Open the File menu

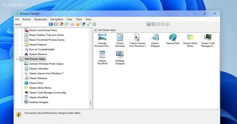[17, 19]
